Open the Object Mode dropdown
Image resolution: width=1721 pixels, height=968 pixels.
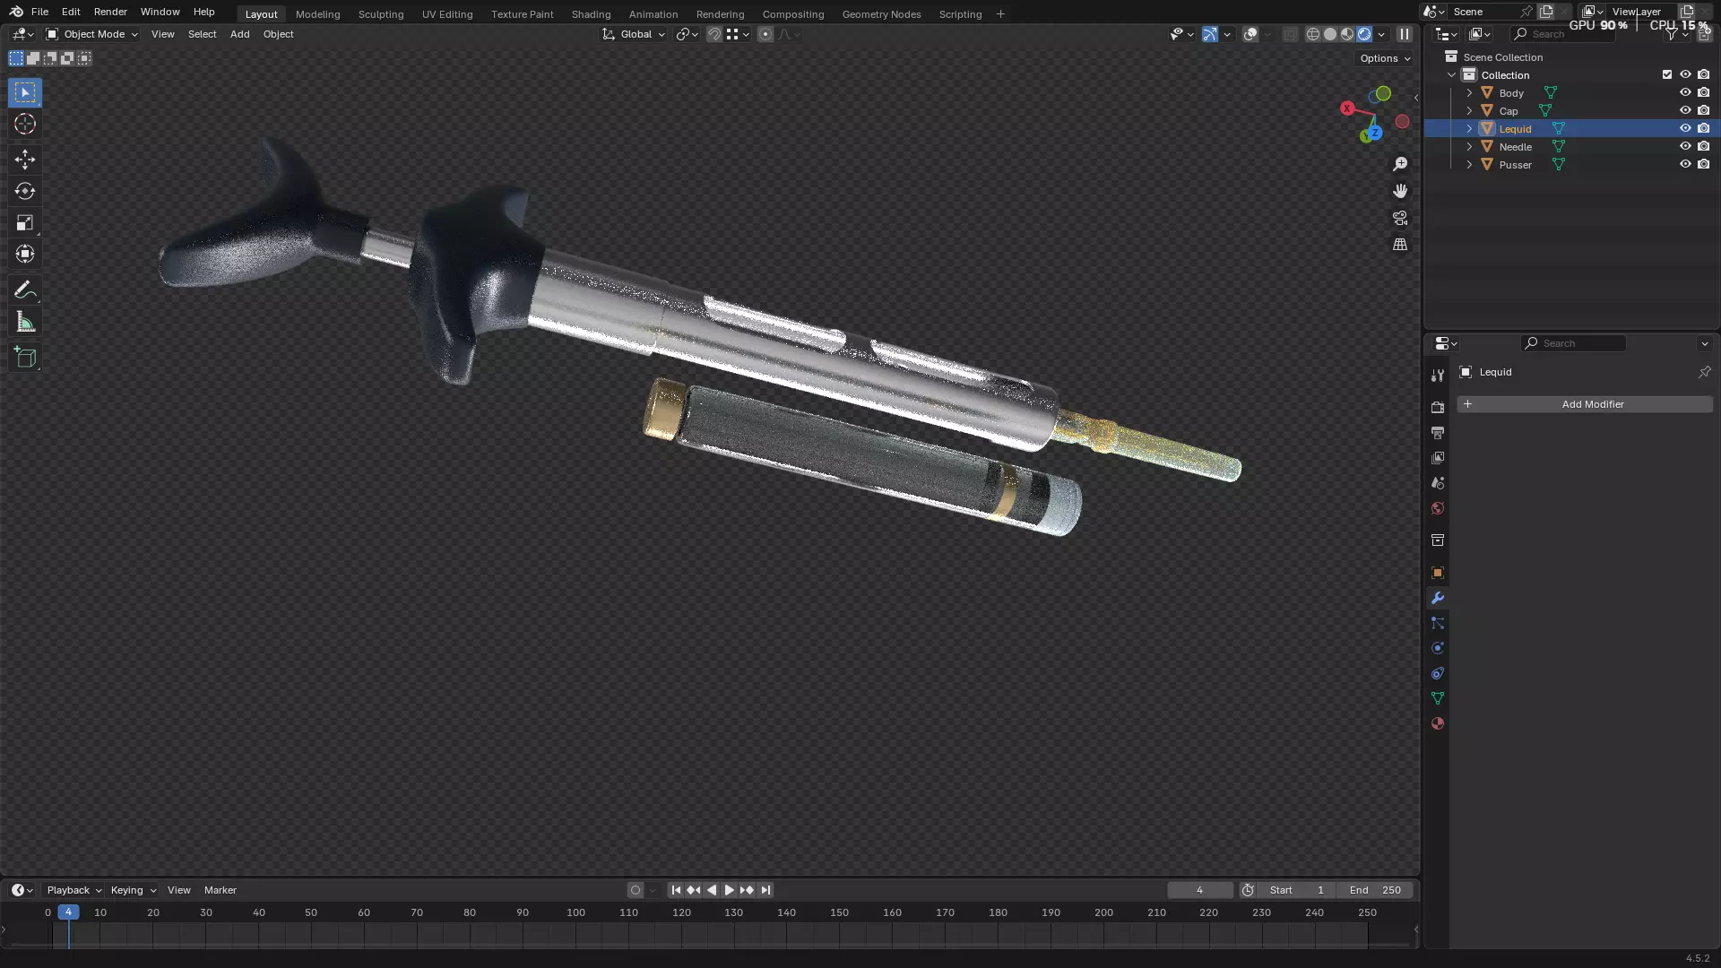coord(91,34)
